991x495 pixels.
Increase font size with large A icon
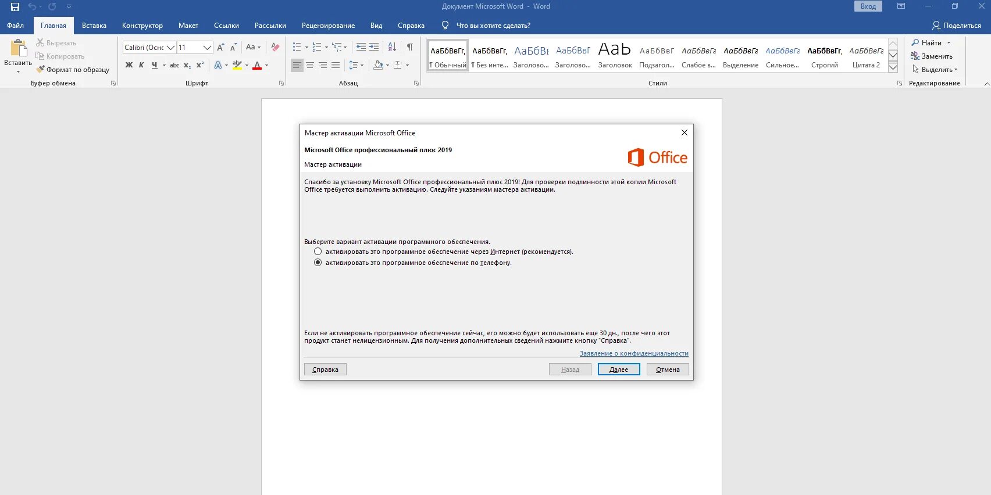[x=220, y=48]
